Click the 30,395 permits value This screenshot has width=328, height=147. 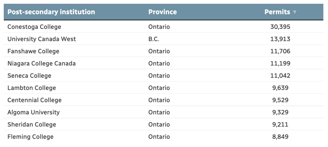pyautogui.click(x=280, y=27)
